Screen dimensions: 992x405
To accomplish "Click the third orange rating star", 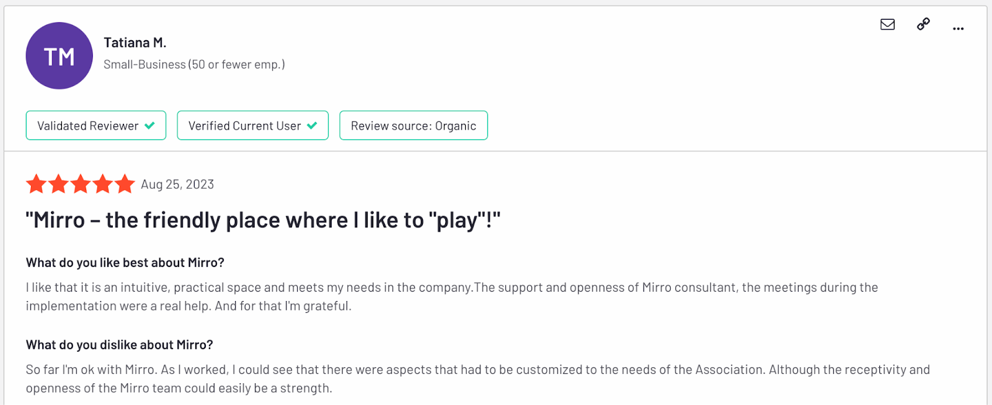I will [81, 184].
